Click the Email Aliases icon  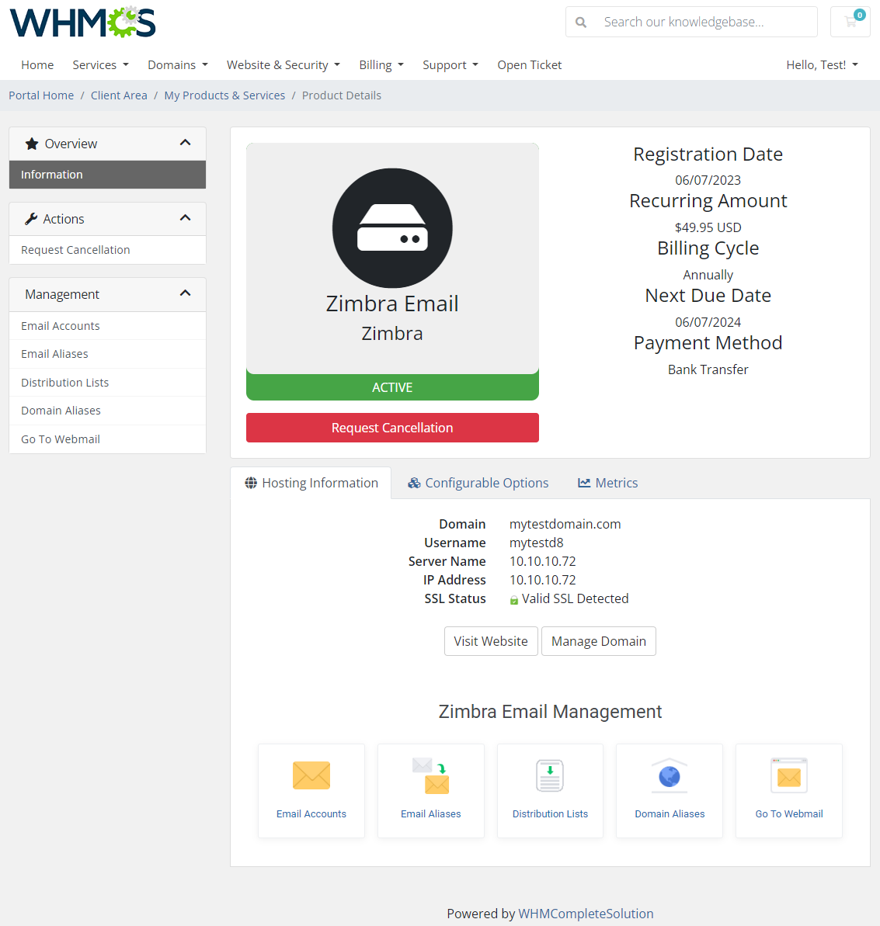pos(430,775)
